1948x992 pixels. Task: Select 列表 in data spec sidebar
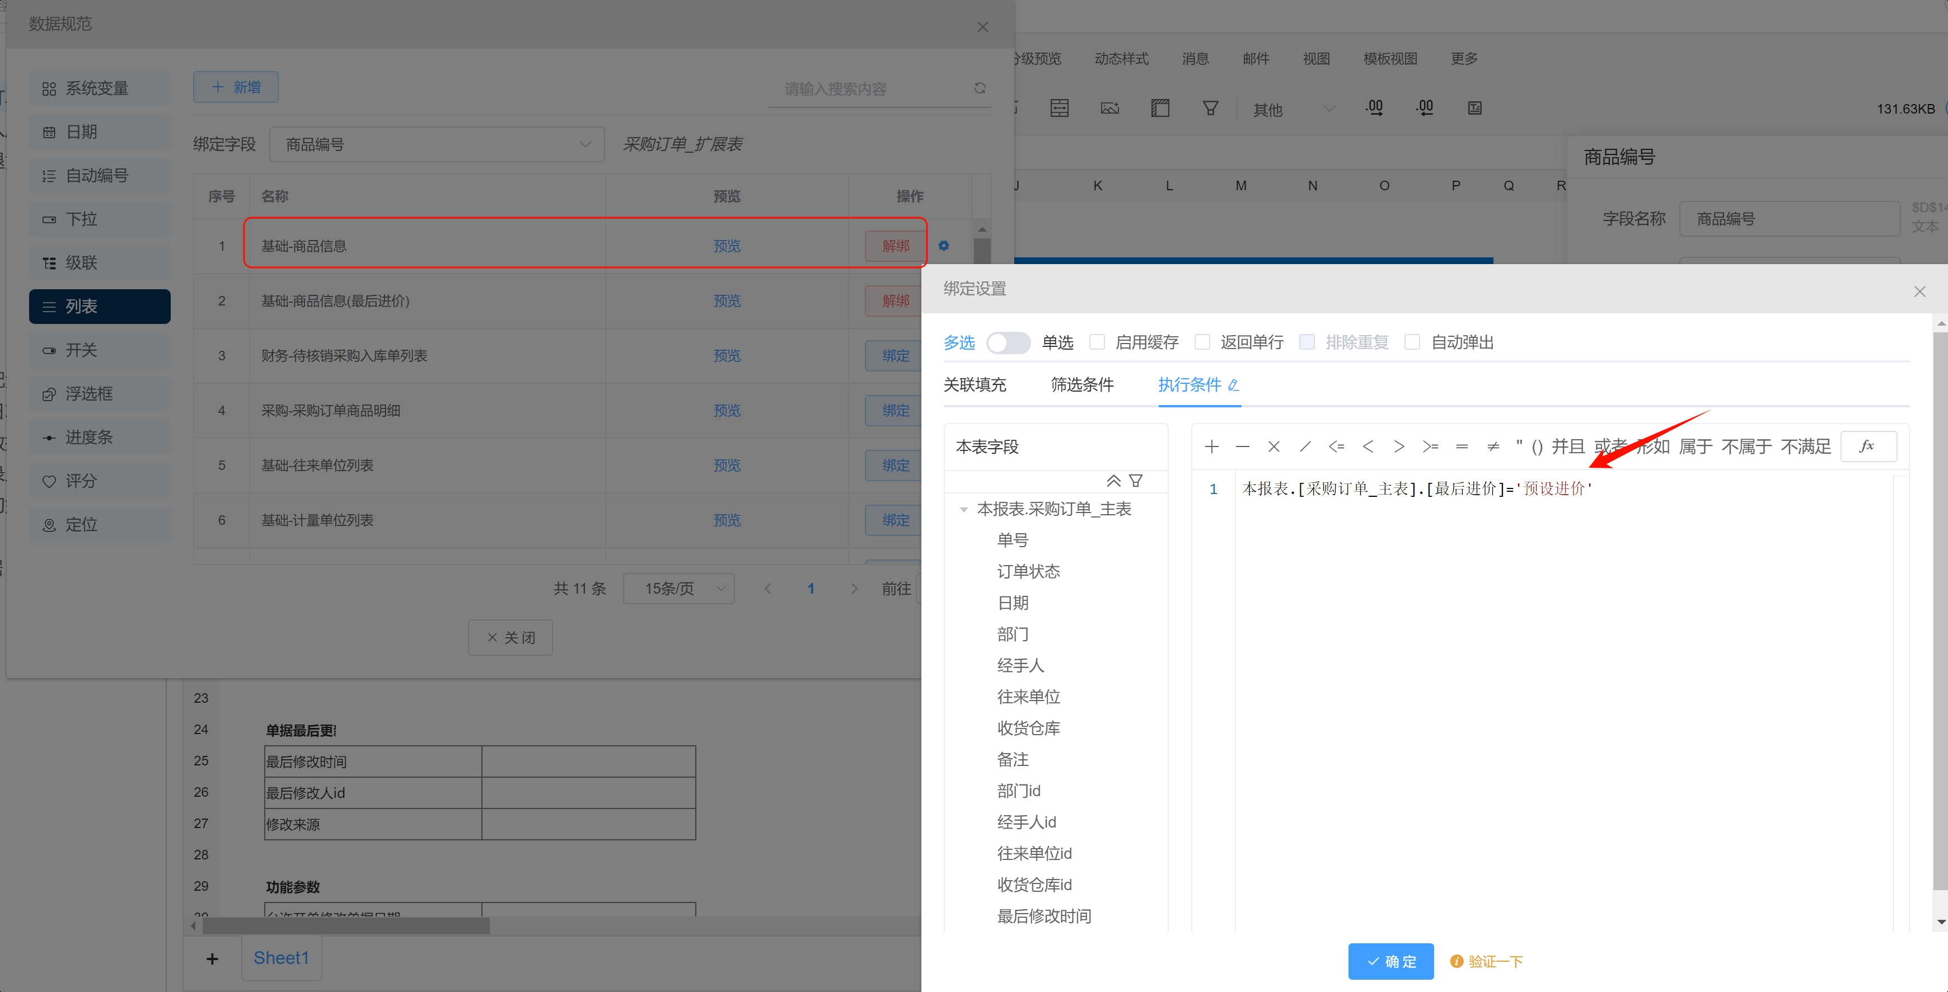tap(100, 306)
